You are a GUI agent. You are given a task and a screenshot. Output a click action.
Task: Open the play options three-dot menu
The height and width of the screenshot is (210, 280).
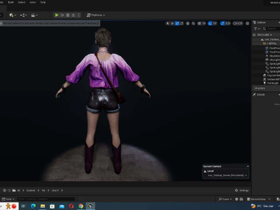79,15
